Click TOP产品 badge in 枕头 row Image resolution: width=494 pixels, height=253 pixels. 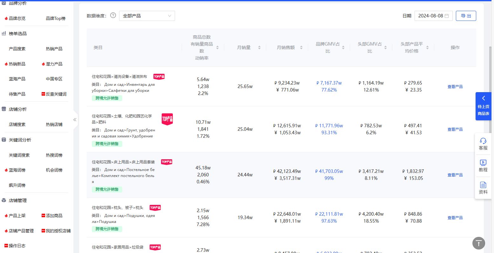click(155, 208)
